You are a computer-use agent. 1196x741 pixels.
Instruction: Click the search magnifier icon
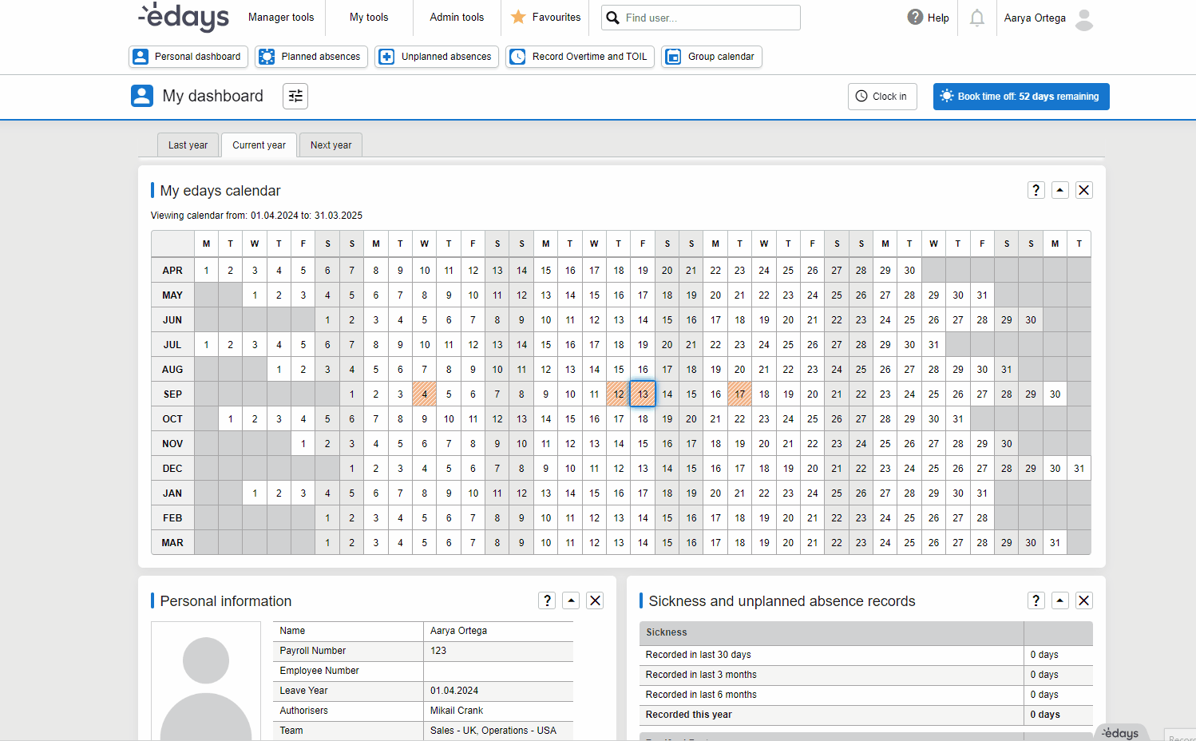[x=612, y=18]
